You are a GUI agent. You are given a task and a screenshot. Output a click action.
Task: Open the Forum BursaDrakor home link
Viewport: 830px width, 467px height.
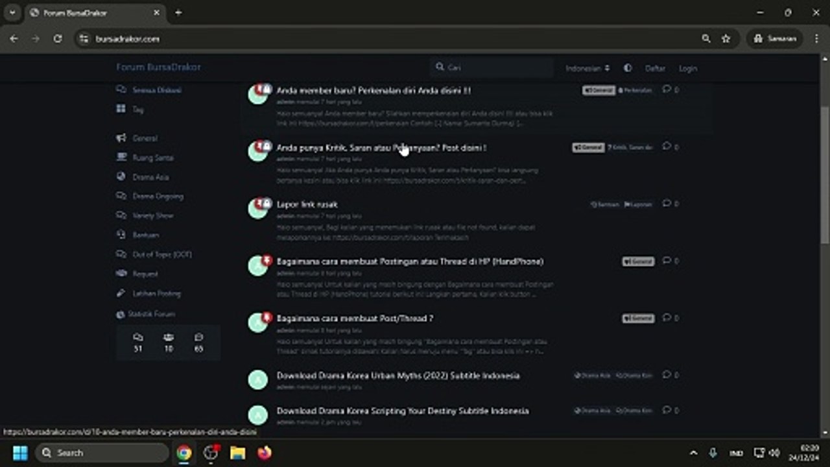(x=158, y=67)
